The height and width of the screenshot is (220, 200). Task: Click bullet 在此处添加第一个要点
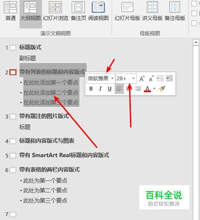click(51, 82)
